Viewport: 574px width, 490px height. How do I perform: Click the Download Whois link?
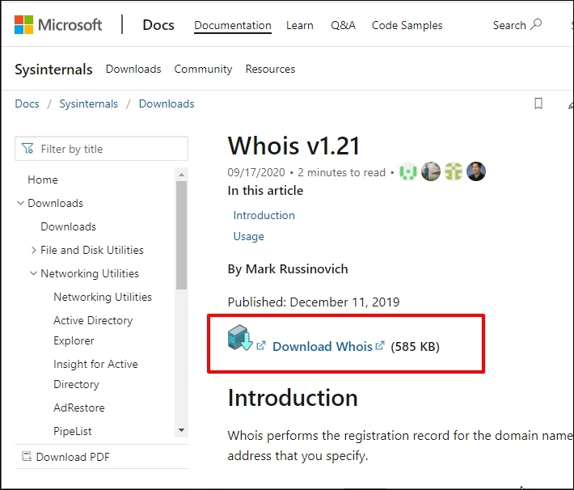[x=322, y=346]
